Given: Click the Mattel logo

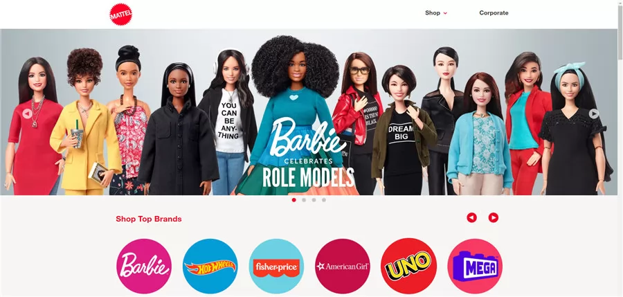Looking at the screenshot, I should coord(120,15).
